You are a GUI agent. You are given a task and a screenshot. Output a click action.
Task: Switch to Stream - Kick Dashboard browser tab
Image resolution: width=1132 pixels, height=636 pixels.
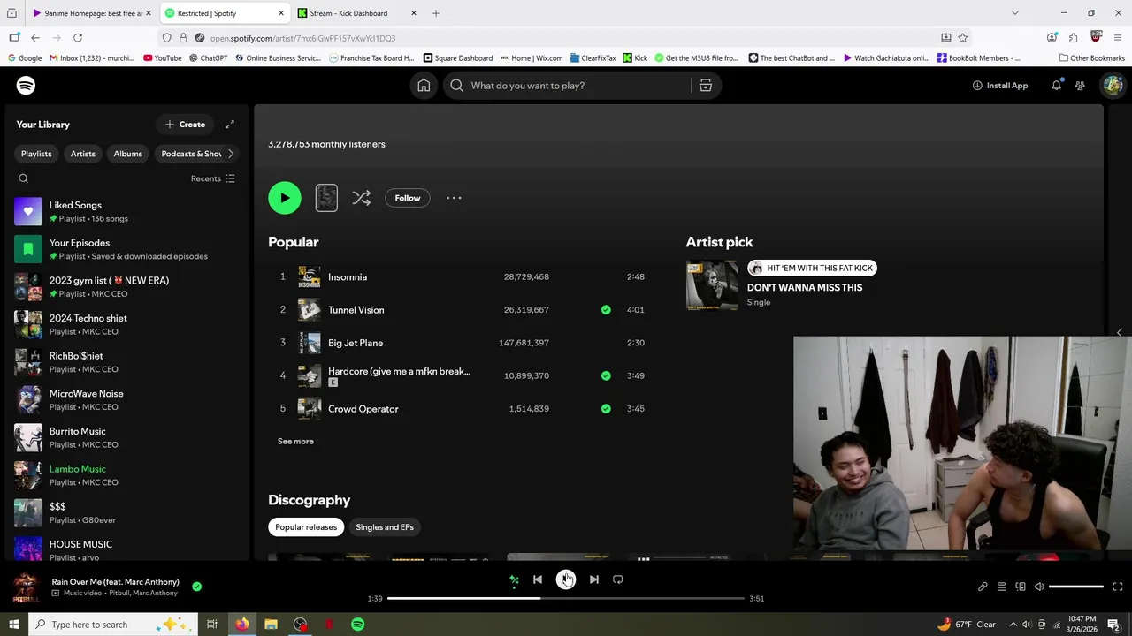pos(356,13)
